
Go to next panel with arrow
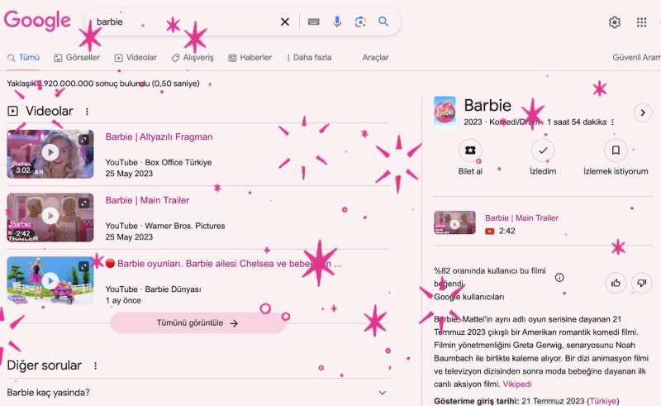(x=643, y=112)
